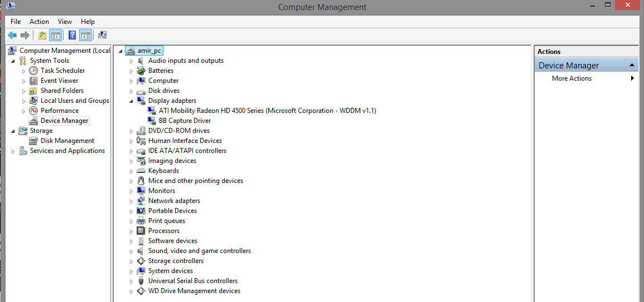
Task: Select Disk Management in left tree
Action: [x=67, y=141]
